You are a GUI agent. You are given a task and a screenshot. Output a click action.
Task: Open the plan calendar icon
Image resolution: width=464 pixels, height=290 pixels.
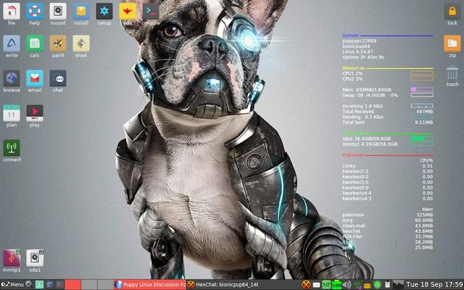click(12, 113)
